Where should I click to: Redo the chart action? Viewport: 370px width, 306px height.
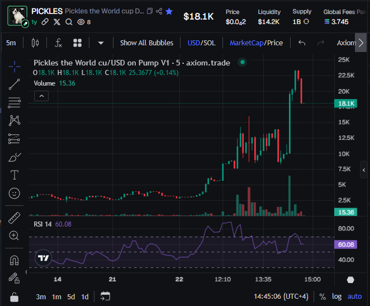pos(321,43)
